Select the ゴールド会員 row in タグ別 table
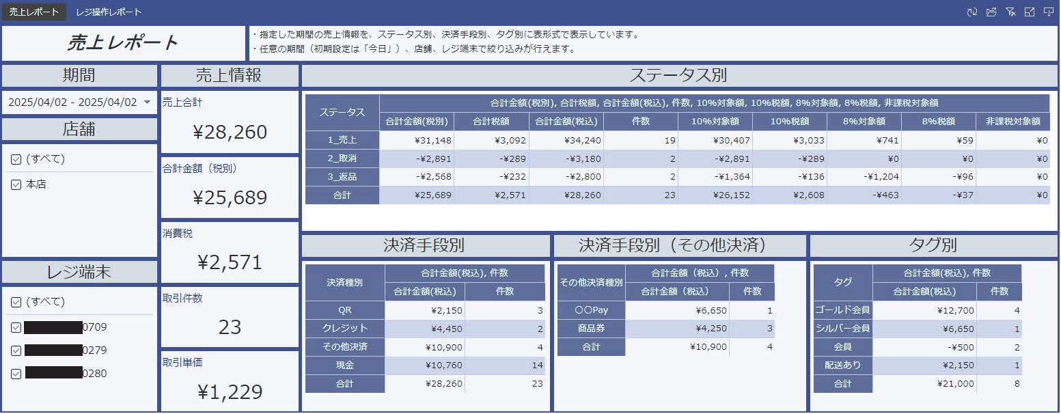 842,309
